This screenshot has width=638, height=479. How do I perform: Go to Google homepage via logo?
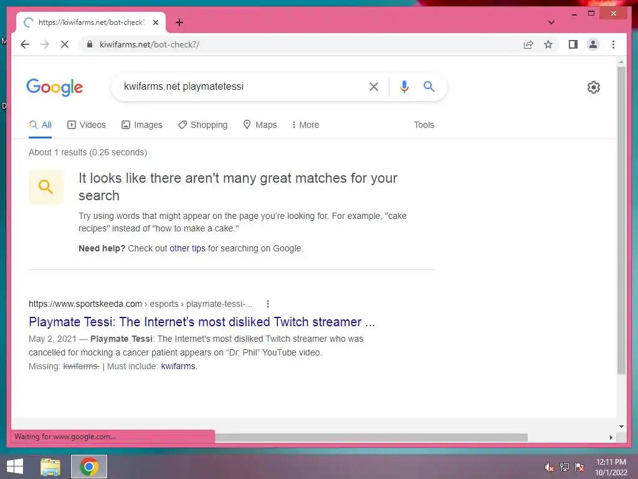coord(55,87)
